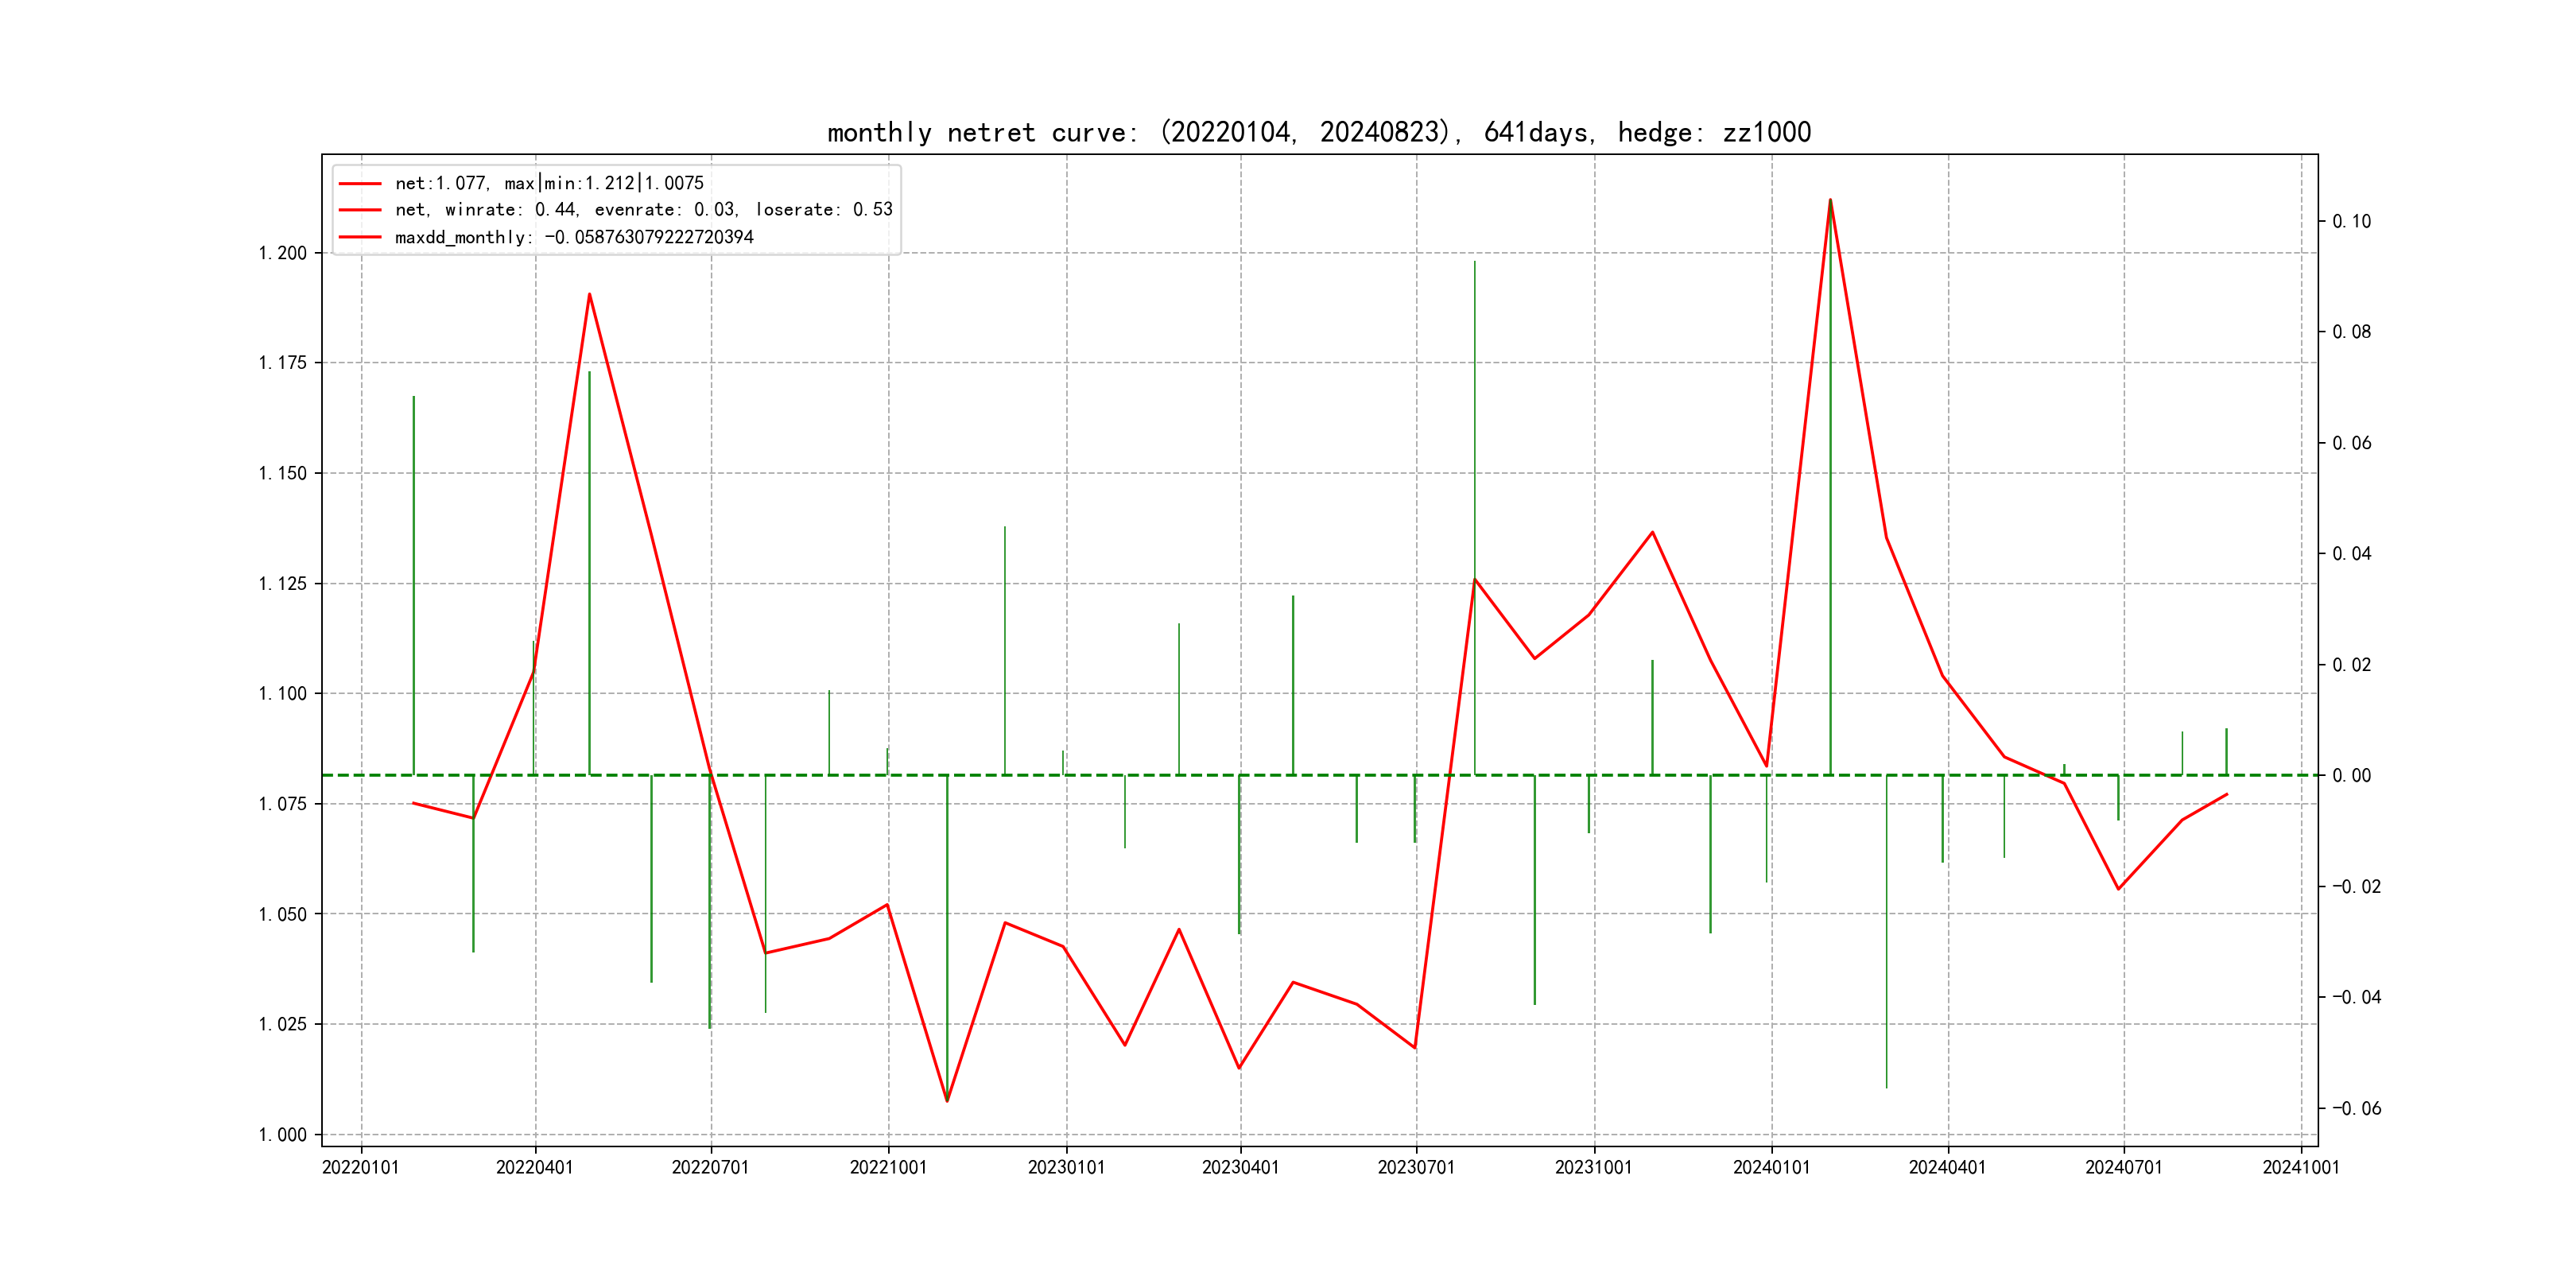Click the 20230701 x-axis tick label
This screenshot has width=2576, height=1288.
point(1416,1167)
